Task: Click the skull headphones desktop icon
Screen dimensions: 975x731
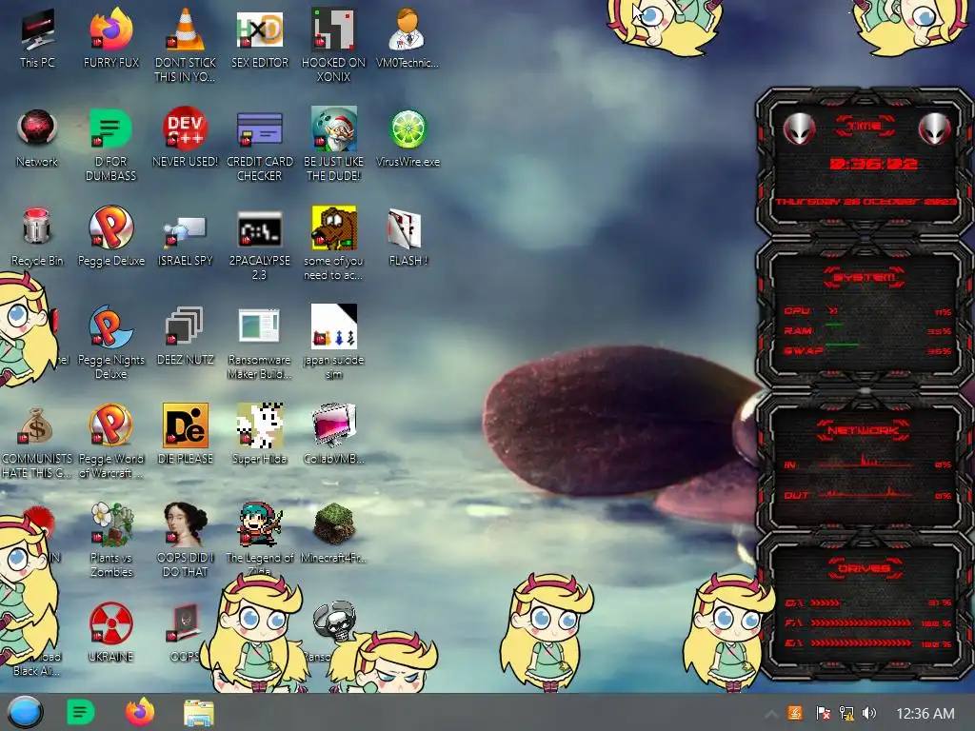Action: (335, 621)
